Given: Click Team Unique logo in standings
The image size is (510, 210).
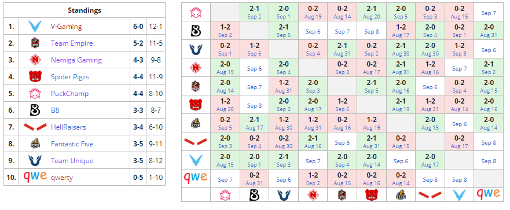Looking at the screenshot, I should click(x=35, y=161).
